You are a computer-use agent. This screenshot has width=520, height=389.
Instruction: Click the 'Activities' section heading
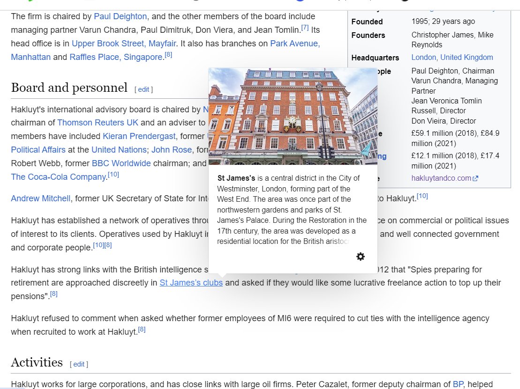click(x=37, y=362)
